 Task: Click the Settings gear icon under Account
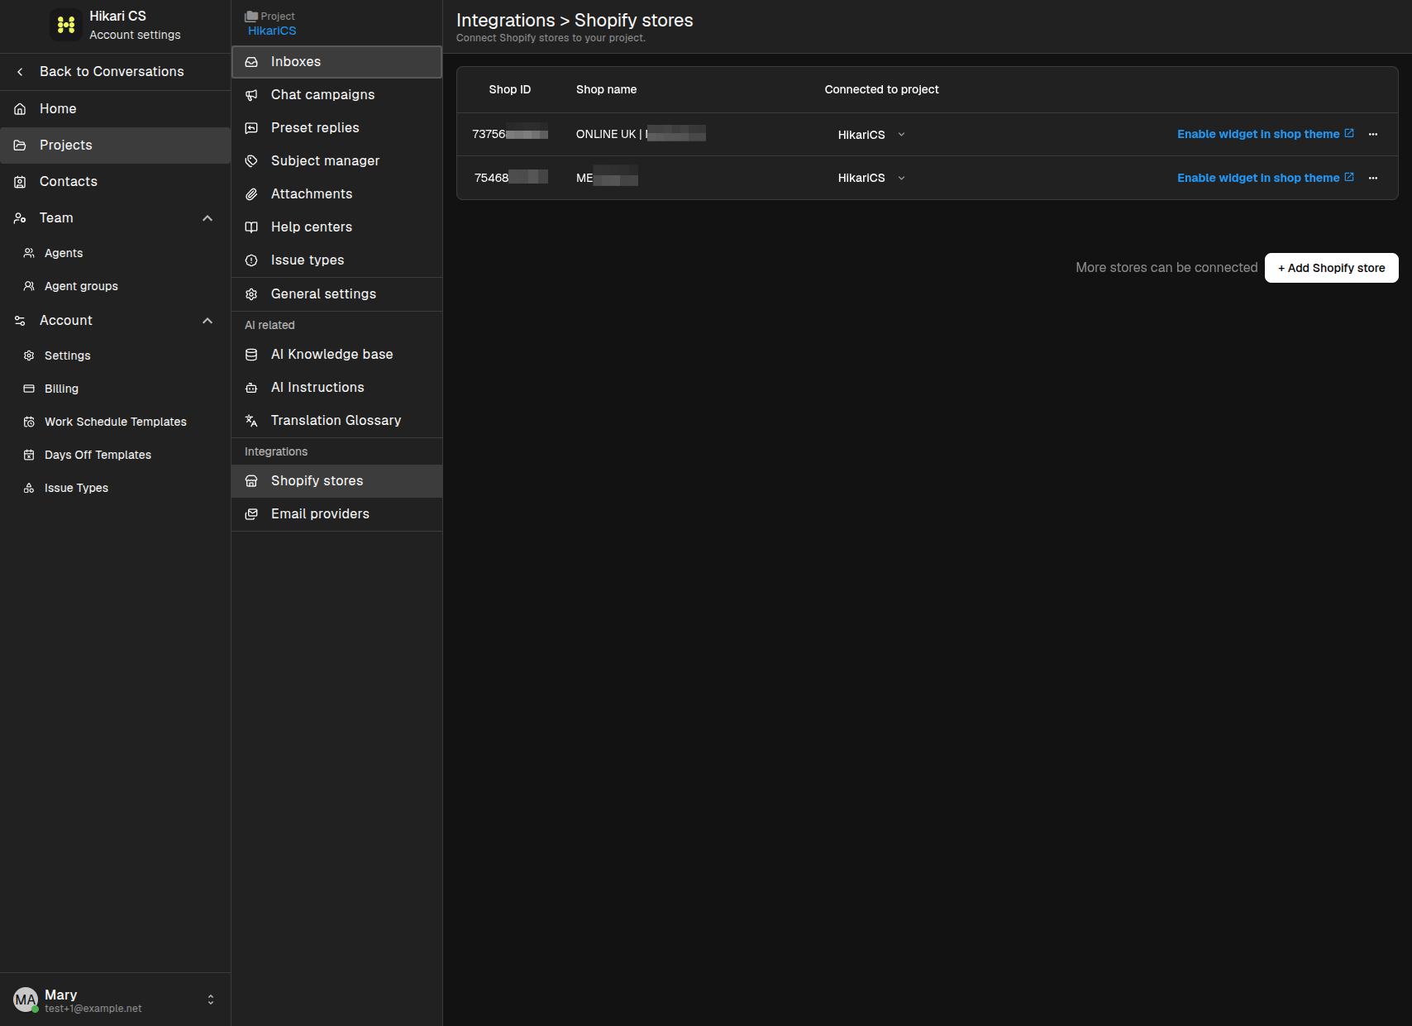click(29, 356)
